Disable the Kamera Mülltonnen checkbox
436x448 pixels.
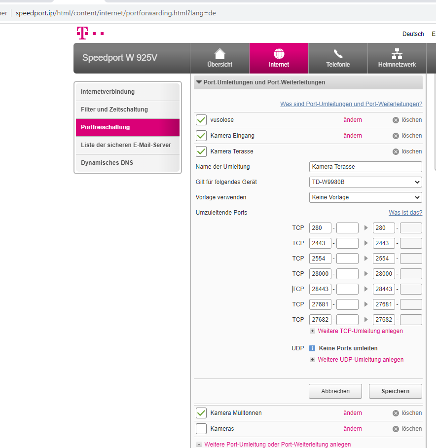(201, 413)
